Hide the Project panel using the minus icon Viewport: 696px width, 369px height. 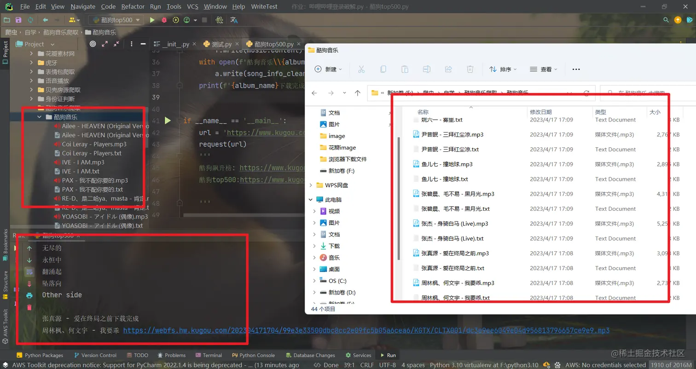pos(143,44)
